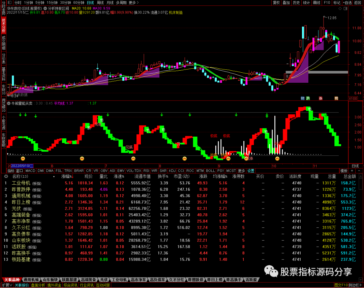Viewport: 364px width, 288px height.
Task: Open the 画线 drawing tools
Action: point(316,3)
